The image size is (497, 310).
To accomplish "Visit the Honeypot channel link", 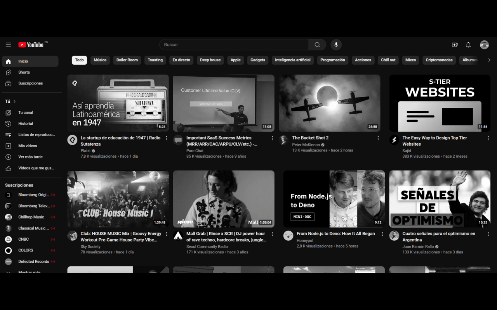I will 305,240.
